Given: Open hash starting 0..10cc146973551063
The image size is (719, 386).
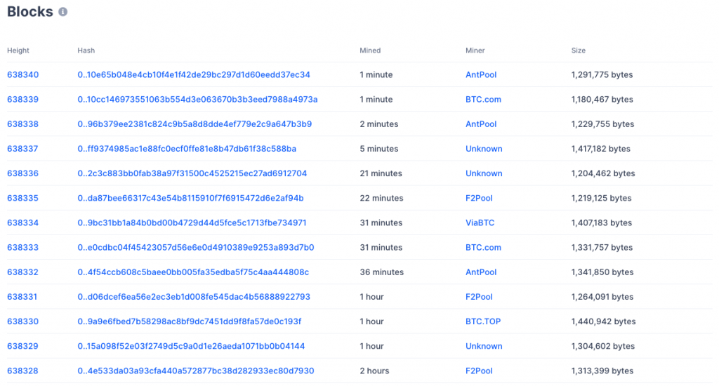Looking at the screenshot, I should coord(197,100).
